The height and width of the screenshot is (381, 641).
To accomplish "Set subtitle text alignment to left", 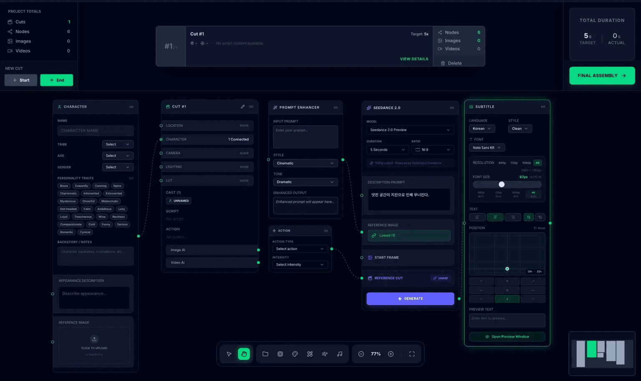I will [477, 217].
